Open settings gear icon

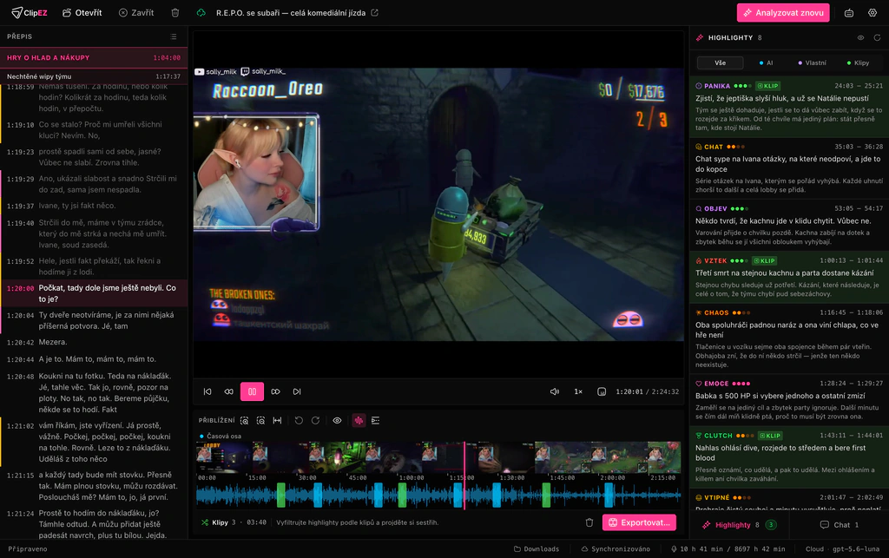tap(873, 12)
